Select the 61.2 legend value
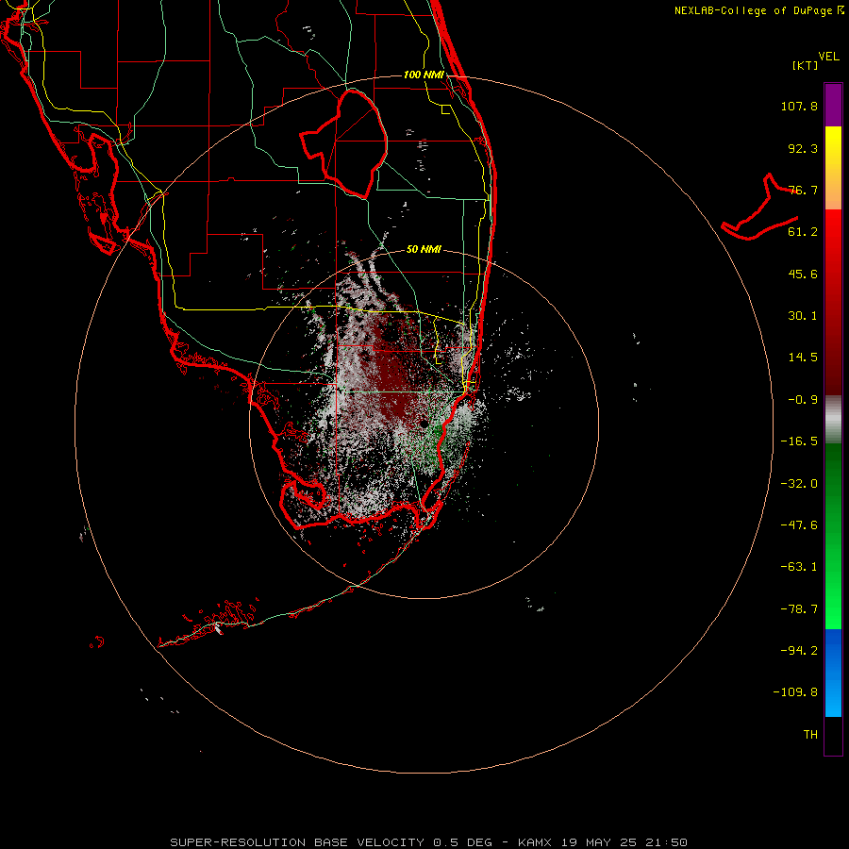Screen dimensions: 849x849 (803, 232)
